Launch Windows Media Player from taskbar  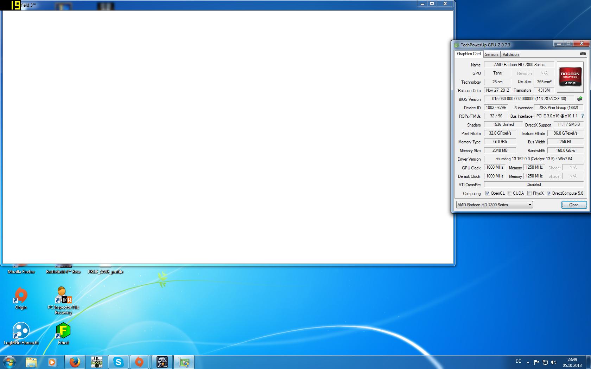coord(52,362)
